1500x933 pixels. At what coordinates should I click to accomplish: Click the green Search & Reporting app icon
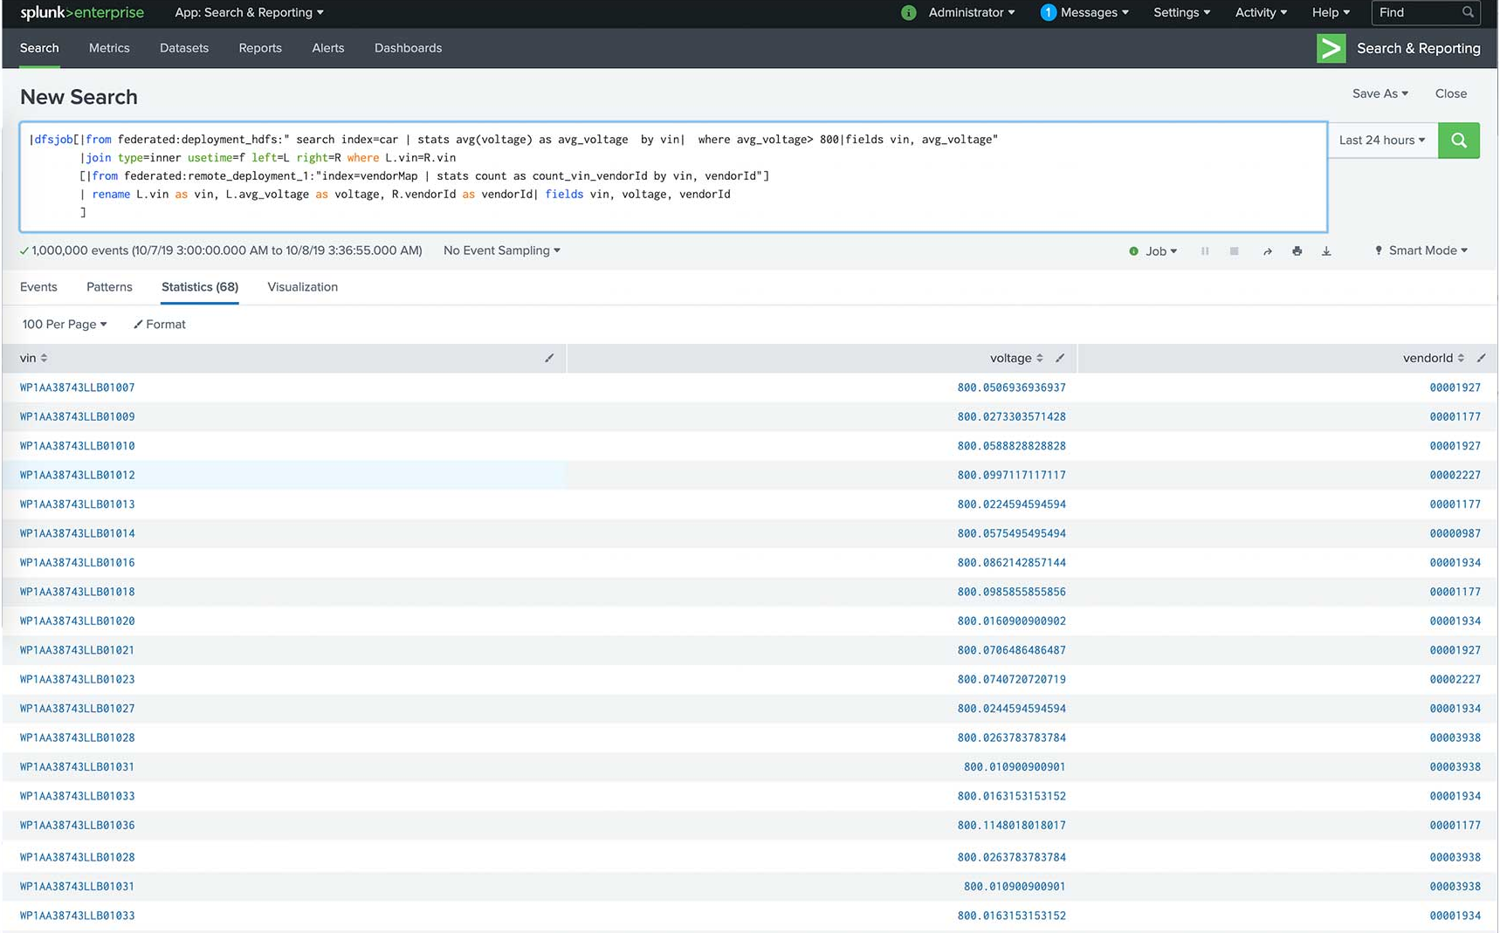[x=1331, y=48]
